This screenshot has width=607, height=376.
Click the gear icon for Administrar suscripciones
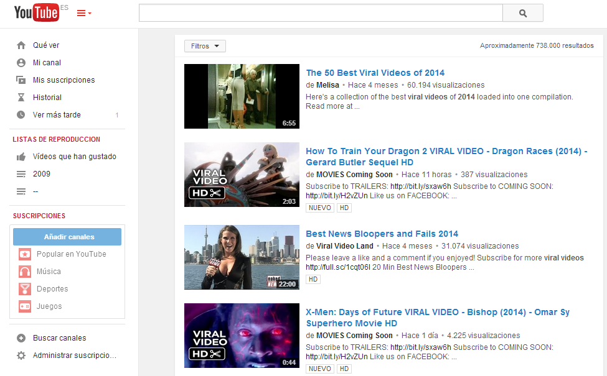click(21, 355)
